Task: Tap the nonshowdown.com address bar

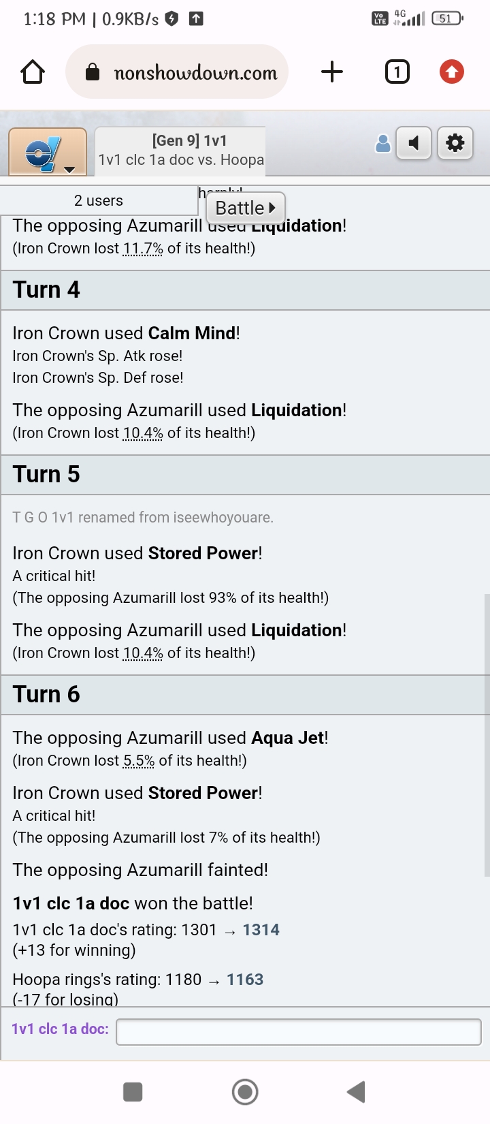Action: pyautogui.click(x=195, y=73)
